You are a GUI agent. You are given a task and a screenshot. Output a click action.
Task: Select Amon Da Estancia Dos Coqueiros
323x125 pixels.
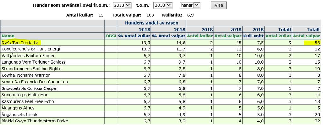(34, 82)
